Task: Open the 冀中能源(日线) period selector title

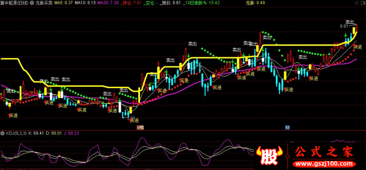Action: coord(15,3)
